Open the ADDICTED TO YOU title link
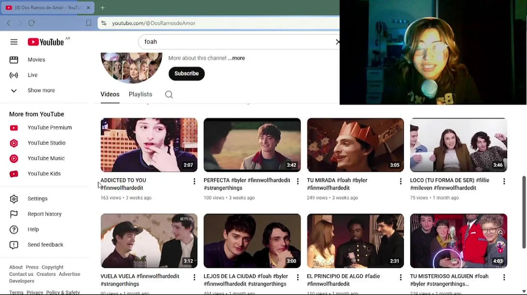Screen dimensions: 527x295 point(123,184)
